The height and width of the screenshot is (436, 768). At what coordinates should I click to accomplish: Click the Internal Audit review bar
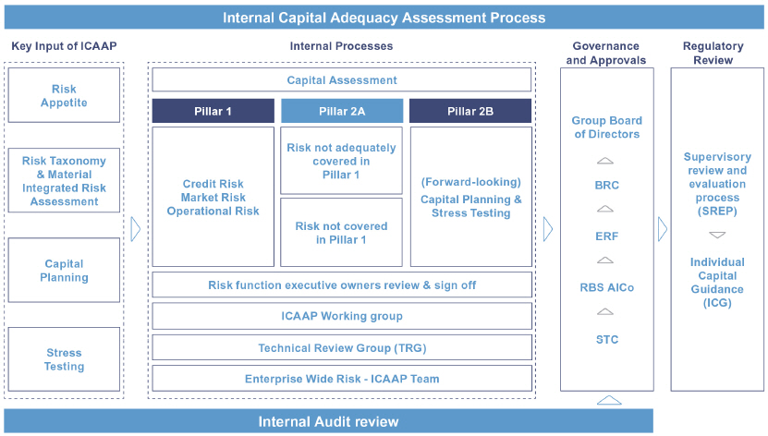point(328,422)
